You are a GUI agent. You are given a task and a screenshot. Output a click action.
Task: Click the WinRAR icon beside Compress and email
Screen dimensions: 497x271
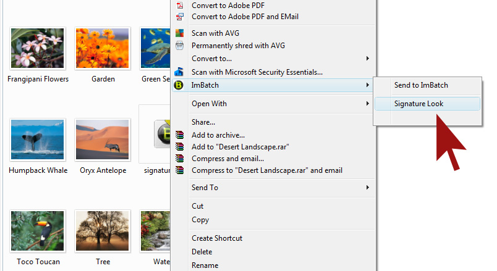(x=180, y=159)
